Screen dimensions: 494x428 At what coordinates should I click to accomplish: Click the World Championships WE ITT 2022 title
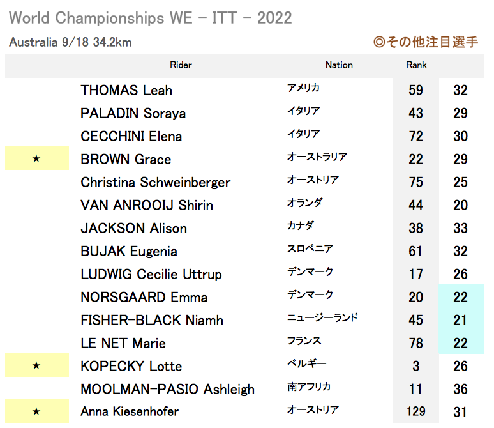150,18
